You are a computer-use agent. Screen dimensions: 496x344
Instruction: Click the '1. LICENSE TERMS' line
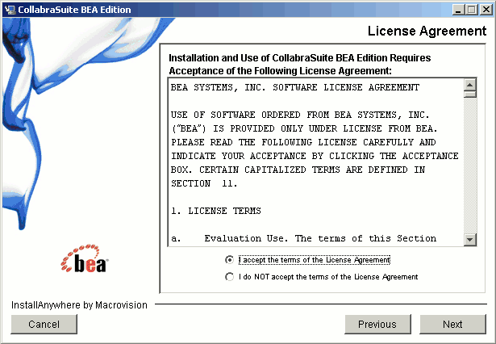pos(216,211)
